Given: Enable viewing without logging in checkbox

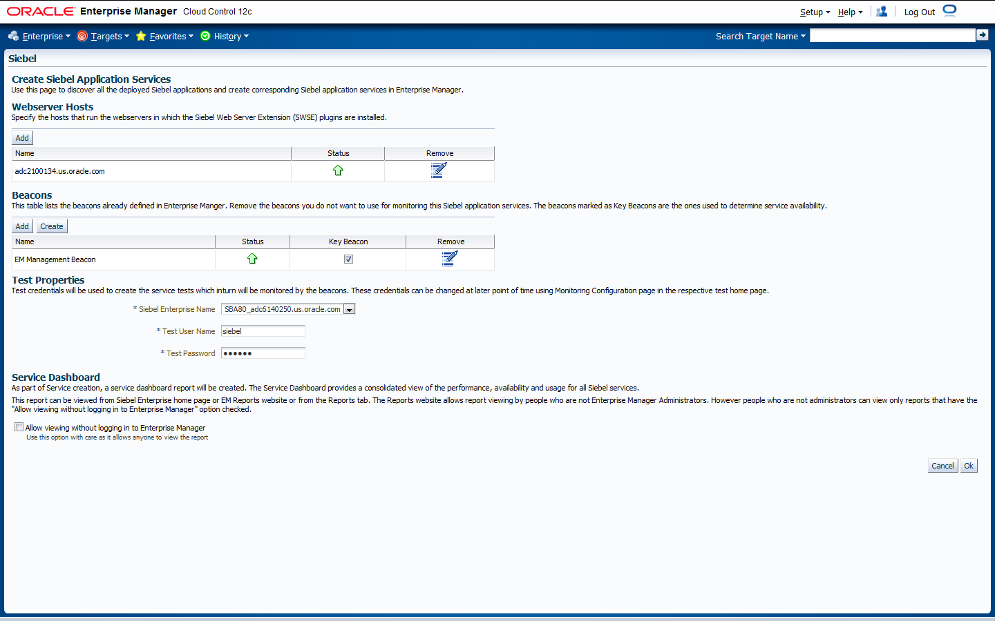Looking at the screenshot, I should tap(19, 427).
